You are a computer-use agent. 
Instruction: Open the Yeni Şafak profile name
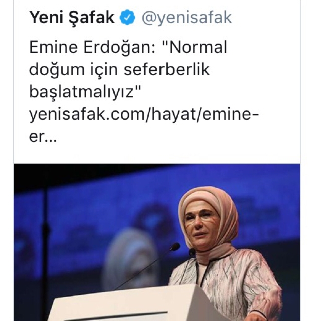pos(72,18)
